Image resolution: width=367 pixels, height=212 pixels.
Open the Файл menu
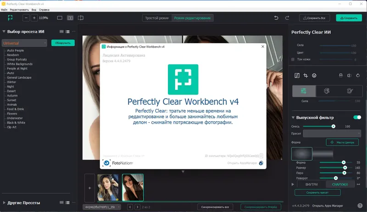(4, 10)
